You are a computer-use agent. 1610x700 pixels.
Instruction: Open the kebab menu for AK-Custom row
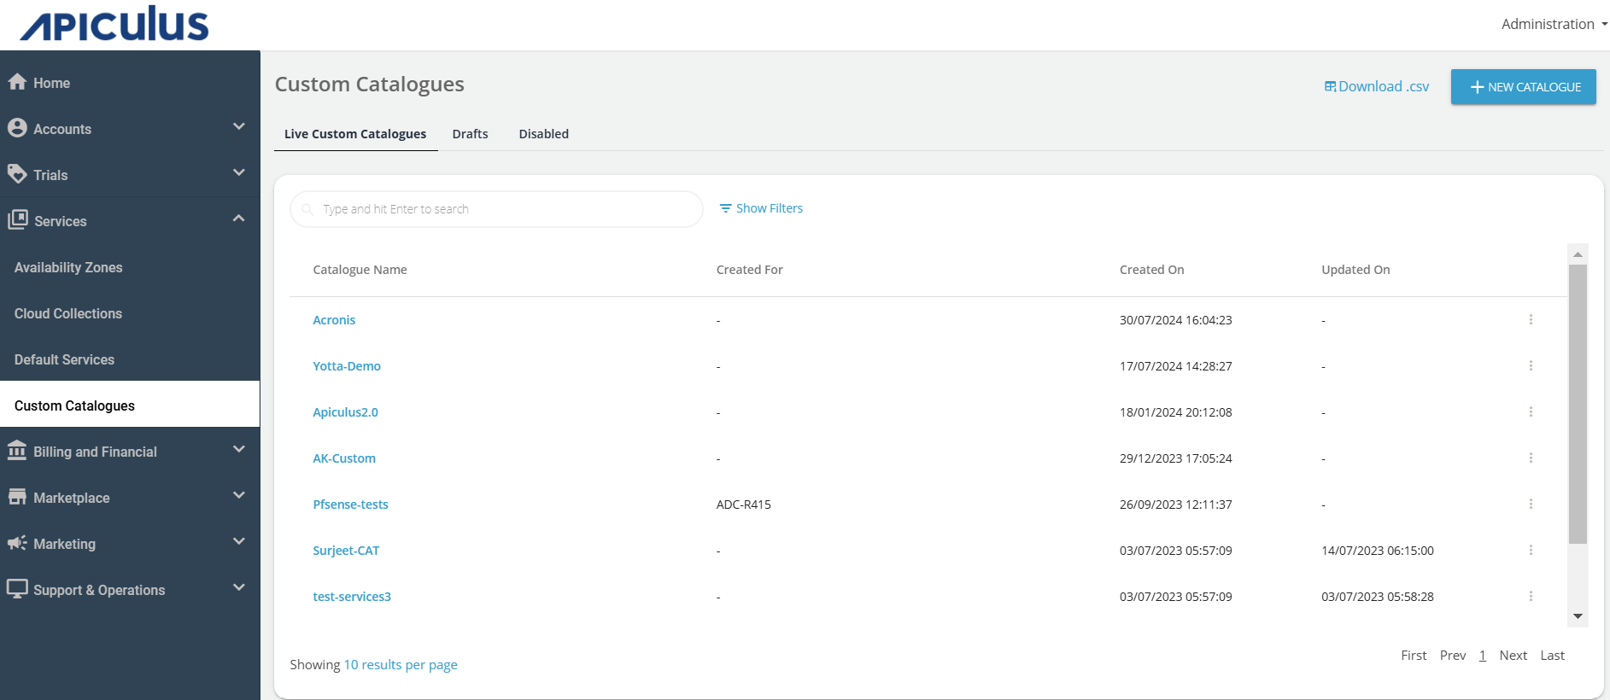click(x=1531, y=458)
